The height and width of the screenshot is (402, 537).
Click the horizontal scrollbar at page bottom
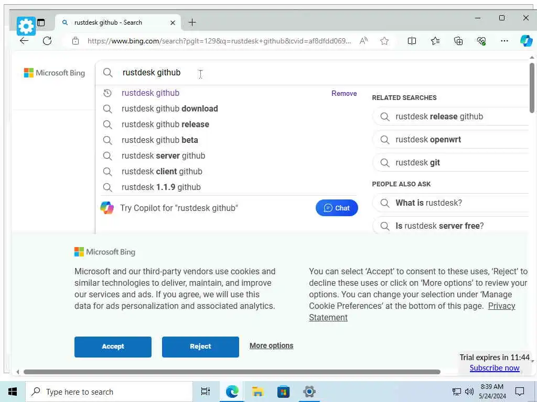pos(232,372)
